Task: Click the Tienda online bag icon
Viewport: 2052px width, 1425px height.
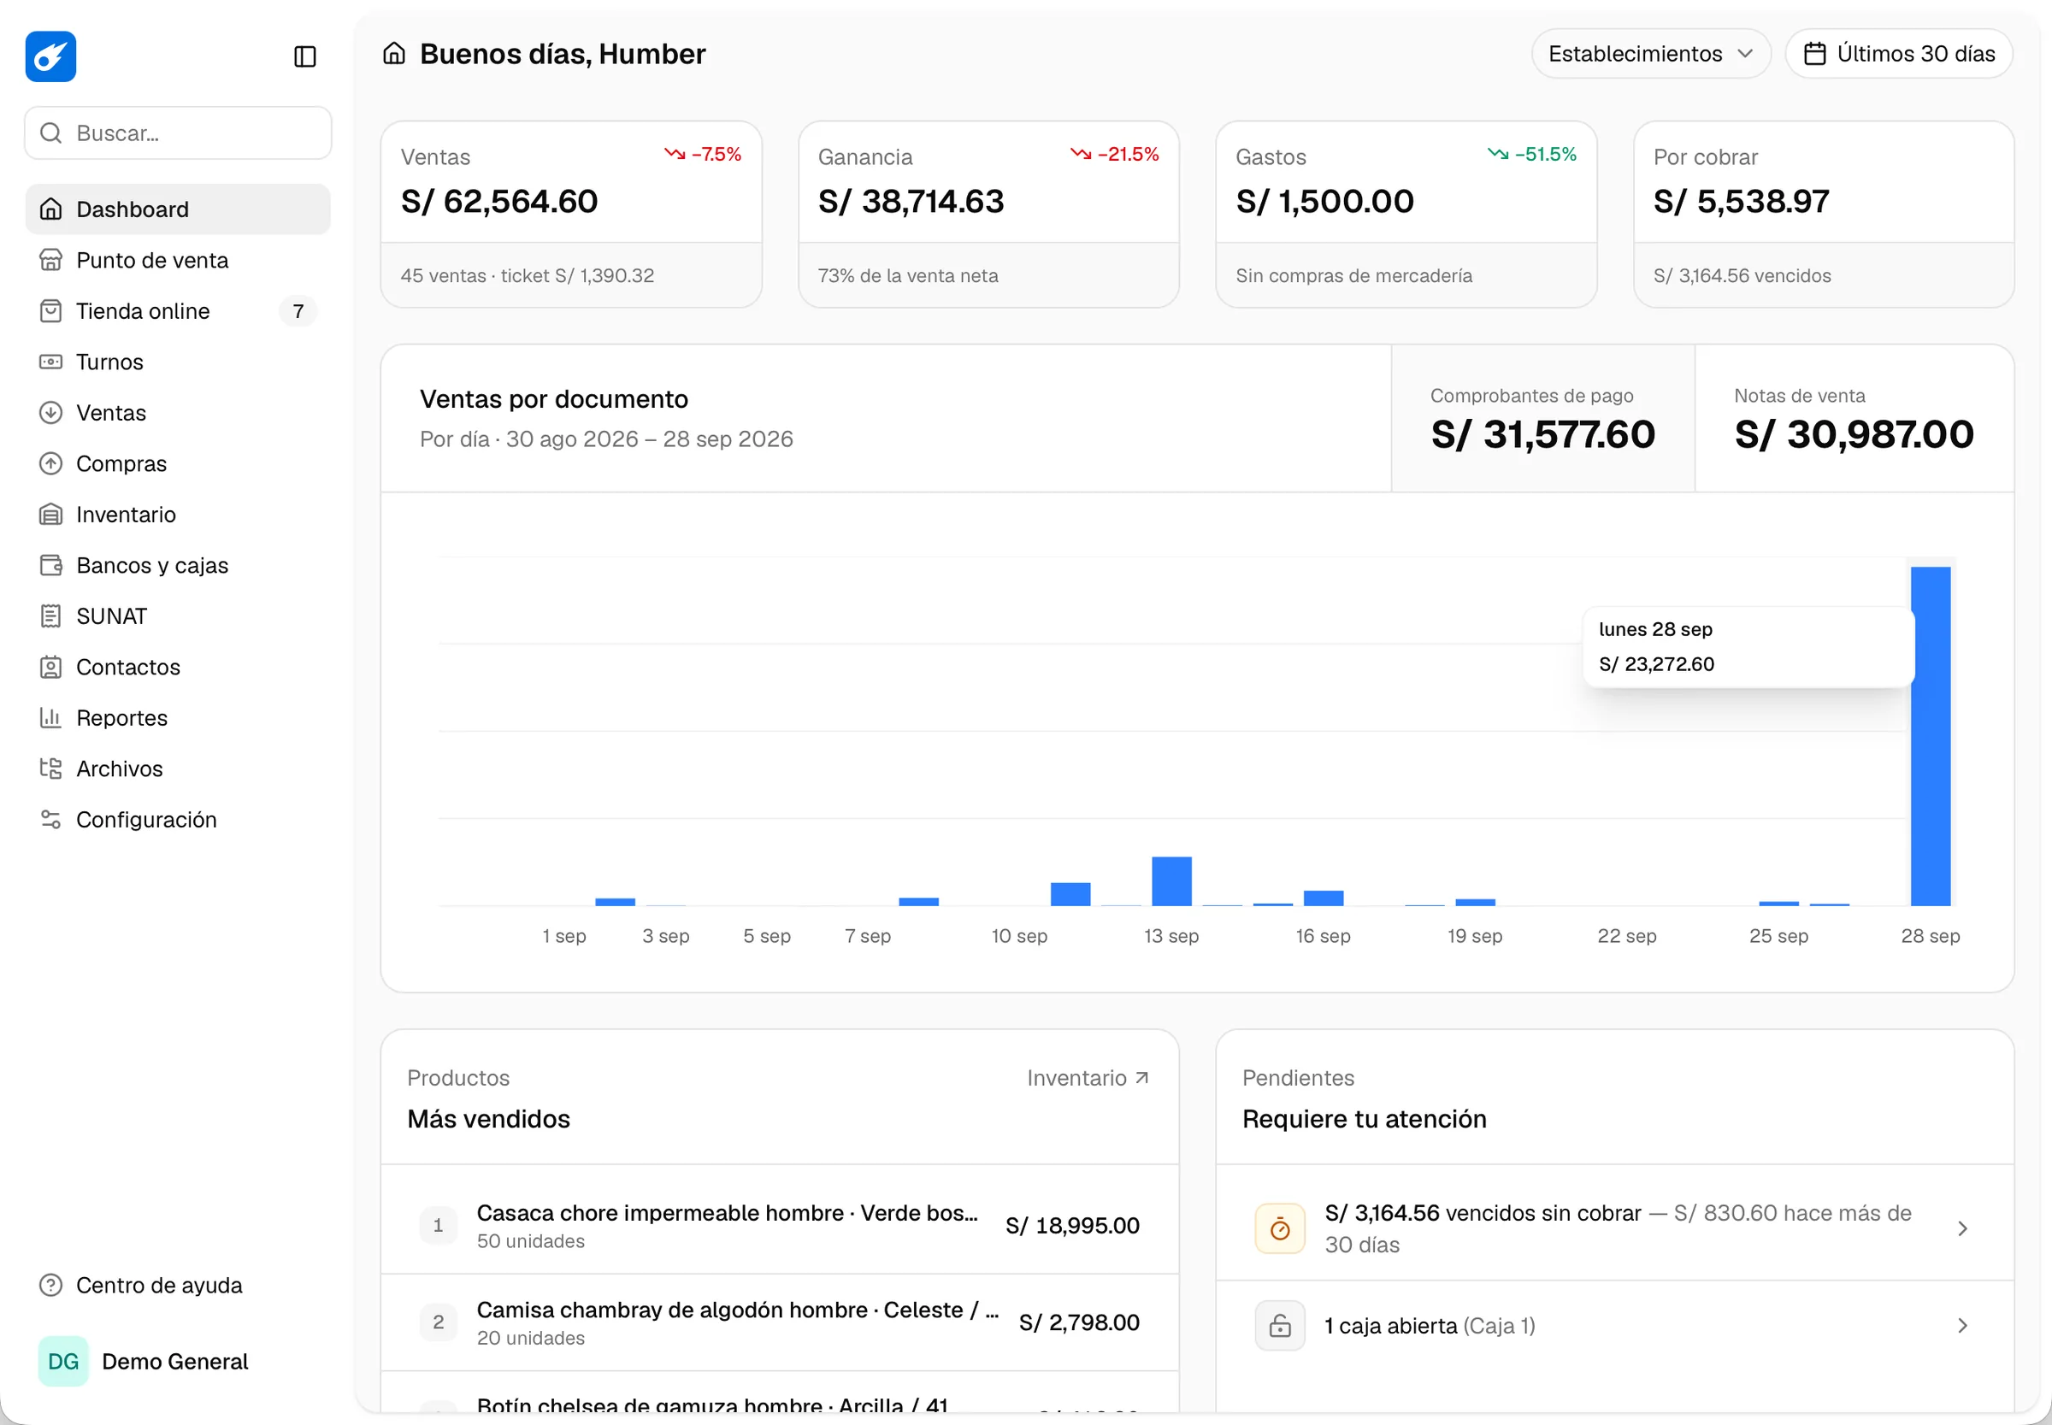Action: (51, 310)
